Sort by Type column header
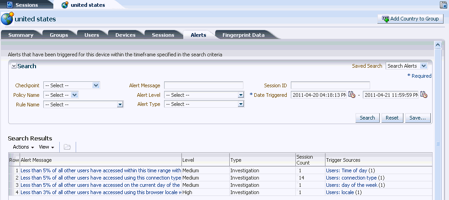This screenshot has width=449, height=200. tap(263, 160)
